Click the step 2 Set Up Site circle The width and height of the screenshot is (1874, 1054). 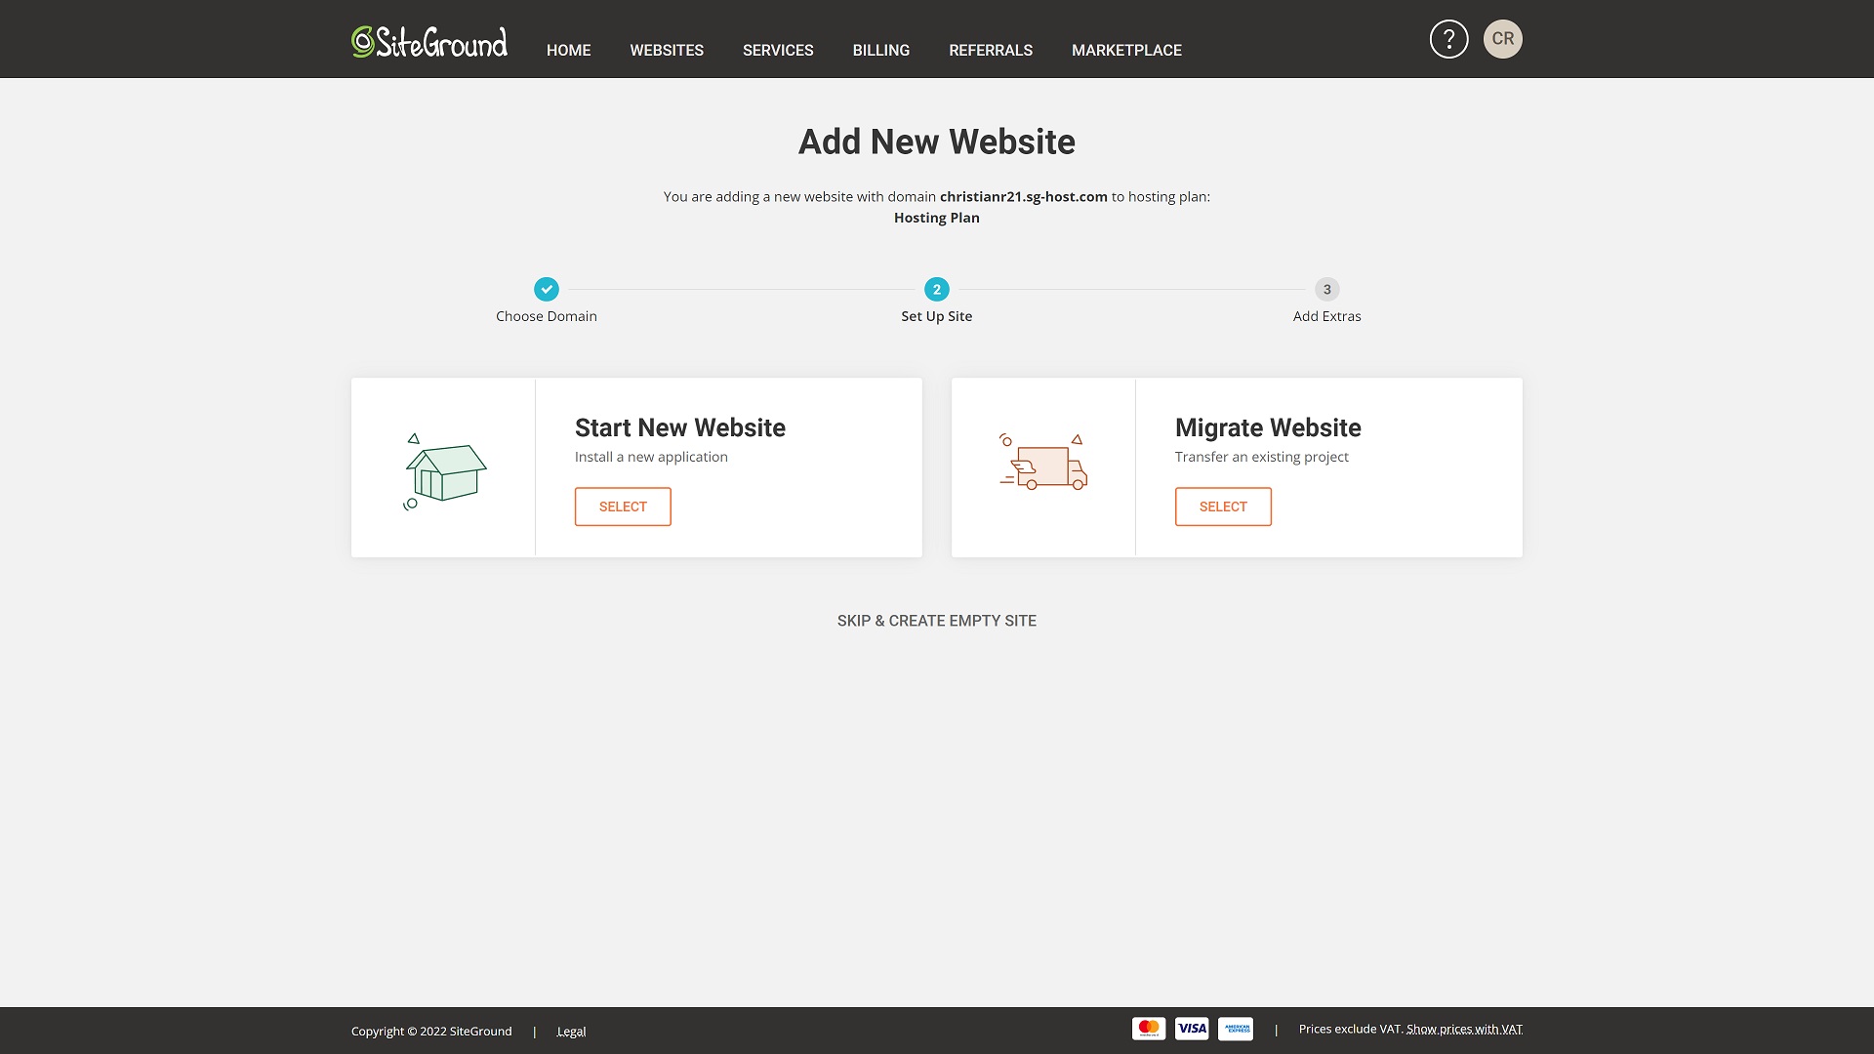click(x=937, y=289)
